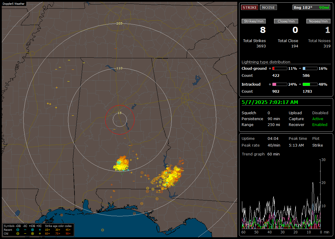The width and height of the screenshot is (335, 239).
Task: Click the Peak time value 5:13 AM
Action: pyautogui.click(x=296, y=145)
